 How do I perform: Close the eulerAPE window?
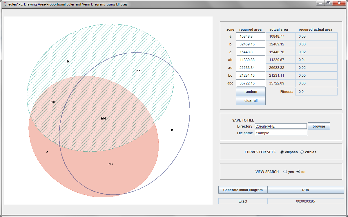pyautogui.click(x=339, y=3)
